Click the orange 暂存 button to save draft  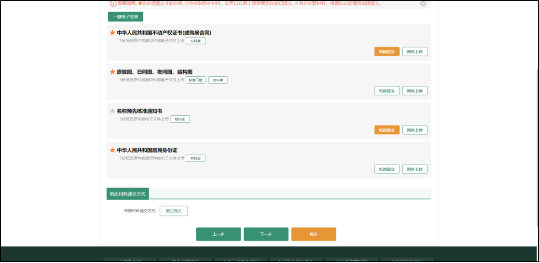[314, 234]
